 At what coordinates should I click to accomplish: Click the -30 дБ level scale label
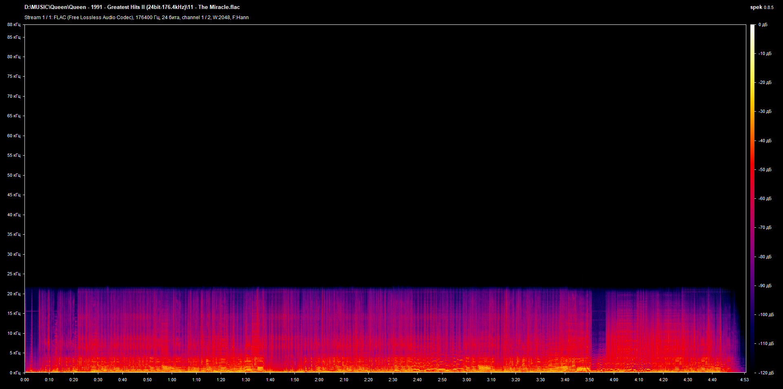(765, 111)
